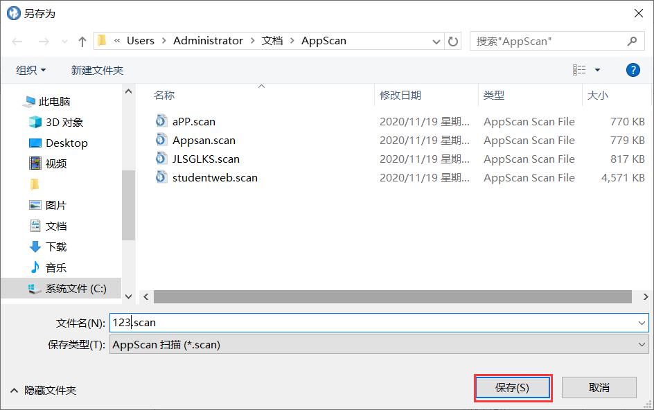Image resolution: width=654 pixels, height=410 pixels.
Task: Click the aPP.scan file icon
Action: (x=161, y=121)
